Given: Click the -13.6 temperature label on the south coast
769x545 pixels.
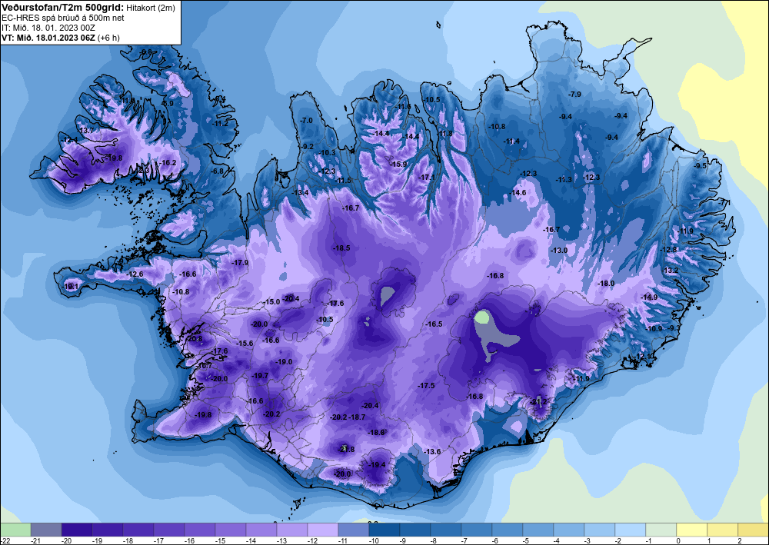Looking at the screenshot, I should tap(432, 451).
